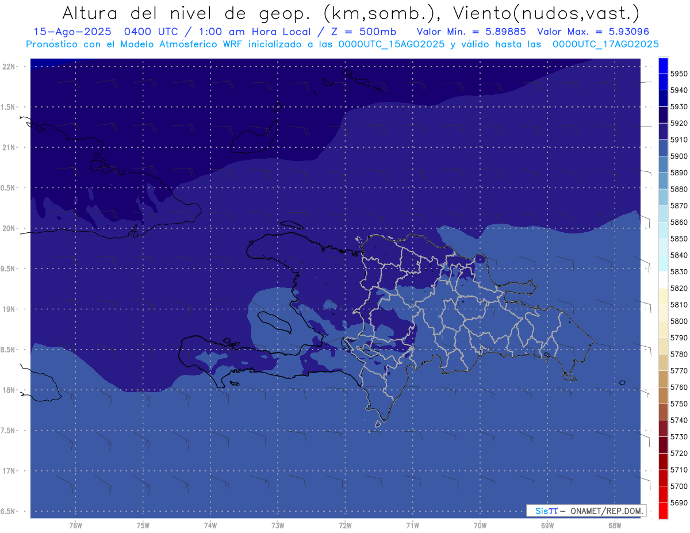Click the '74W' longitude label
This screenshot has width=690, height=533.
210,526
